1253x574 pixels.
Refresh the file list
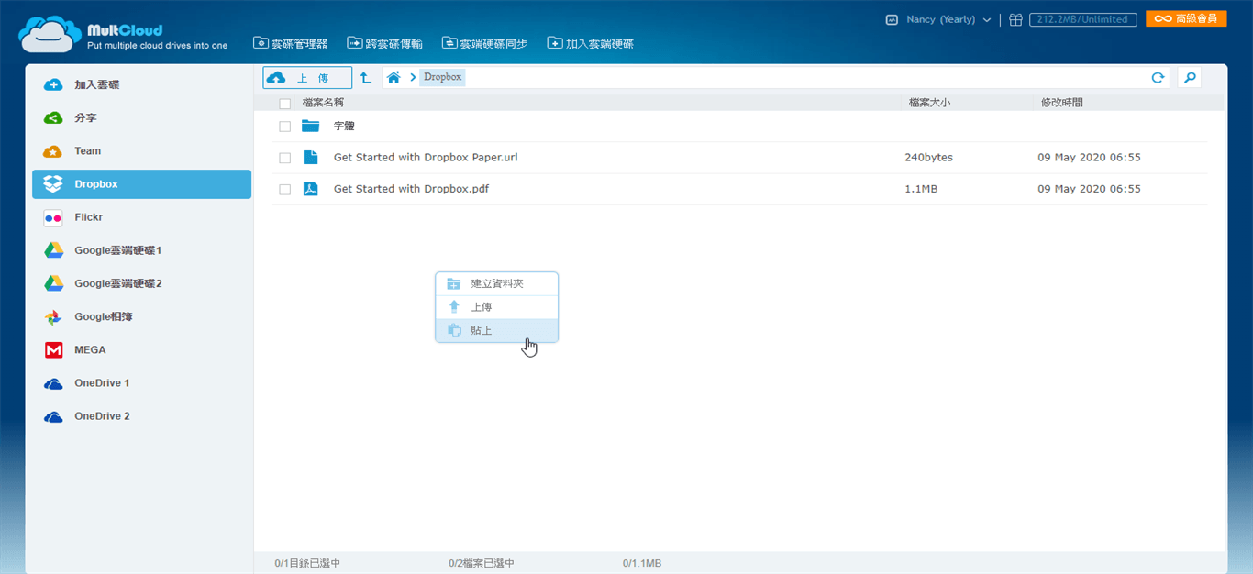1158,78
